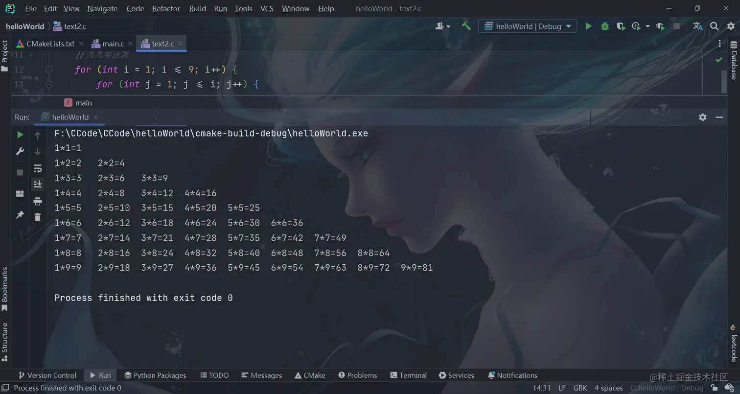Open the Translate icon in toolbar
The image size is (740, 394).
tap(698, 26)
